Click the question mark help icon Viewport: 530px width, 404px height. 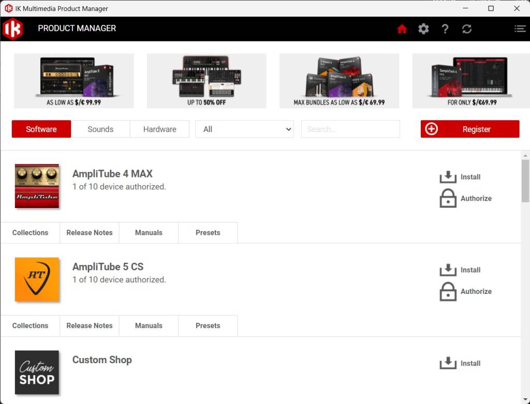point(445,29)
